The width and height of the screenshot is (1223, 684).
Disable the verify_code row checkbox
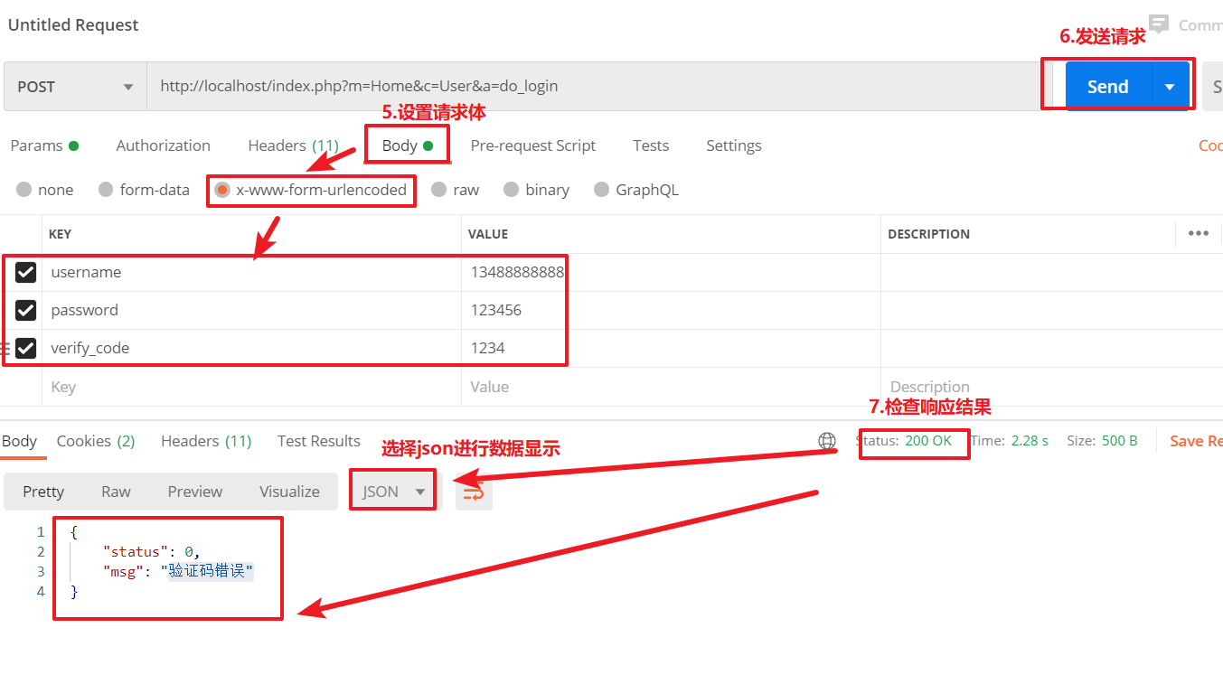click(x=25, y=348)
